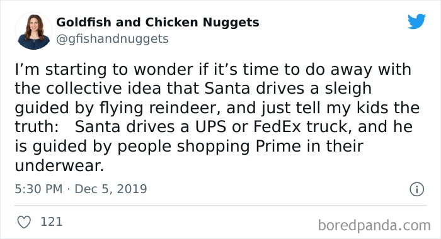Open Goldfish and Chicken Nuggets display name

157,23
